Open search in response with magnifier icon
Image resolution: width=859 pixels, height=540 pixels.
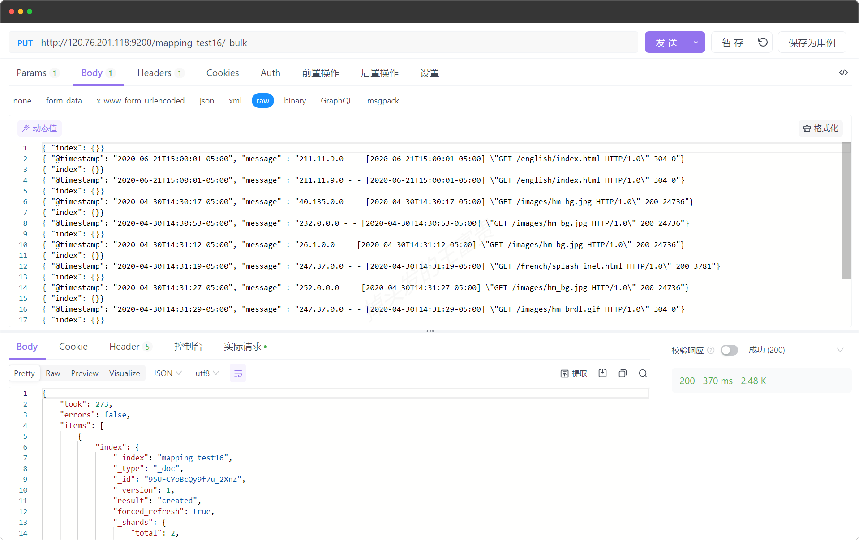point(643,373)
